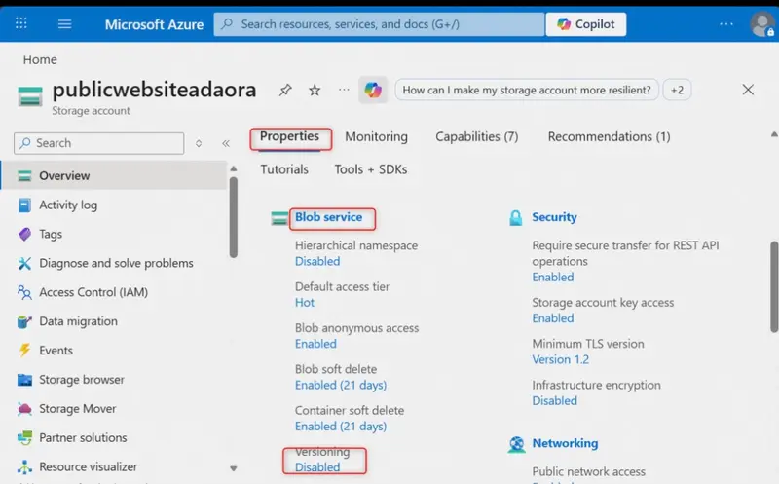Click the Access Control (IAM) icon
This screenshot has height=484, width=779.
[24, 292]
